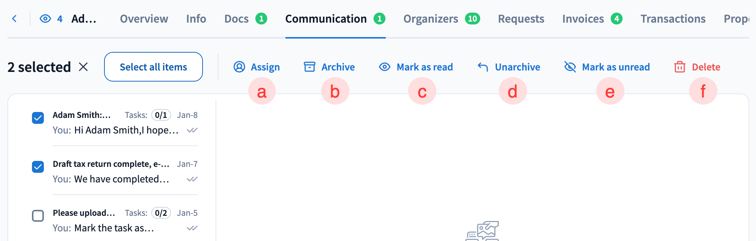Click the back arrow chevron
The width and height of the screenshot is (756, 241).
14,19
